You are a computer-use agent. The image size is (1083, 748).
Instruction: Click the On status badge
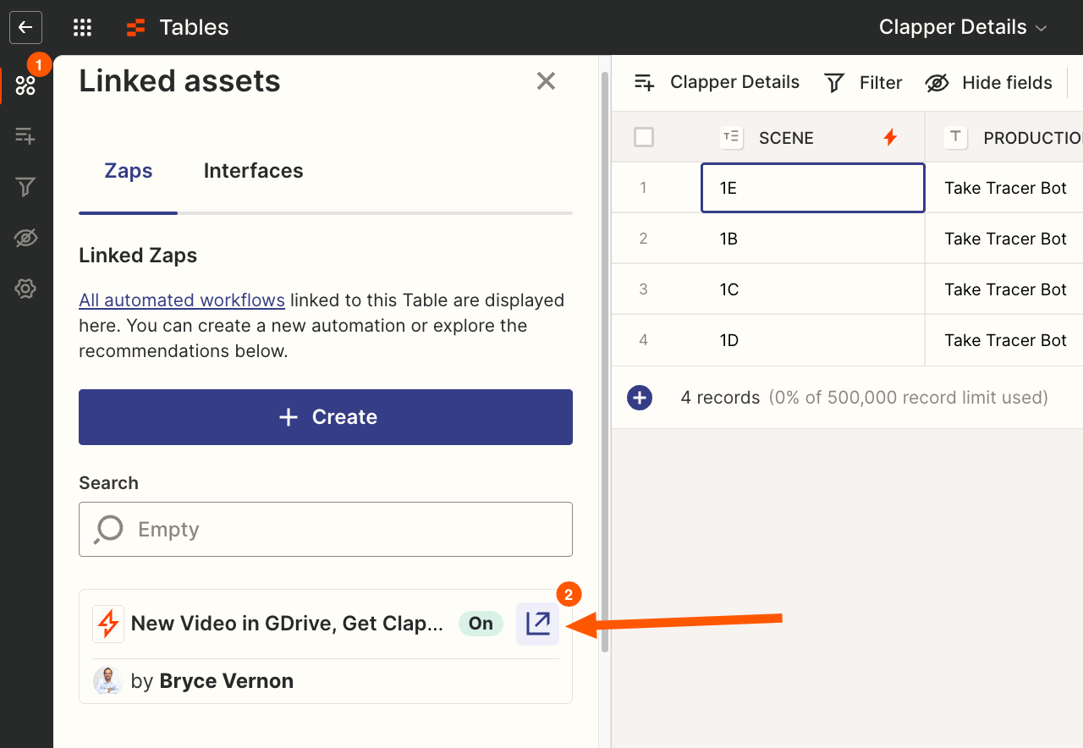point(481,624)
